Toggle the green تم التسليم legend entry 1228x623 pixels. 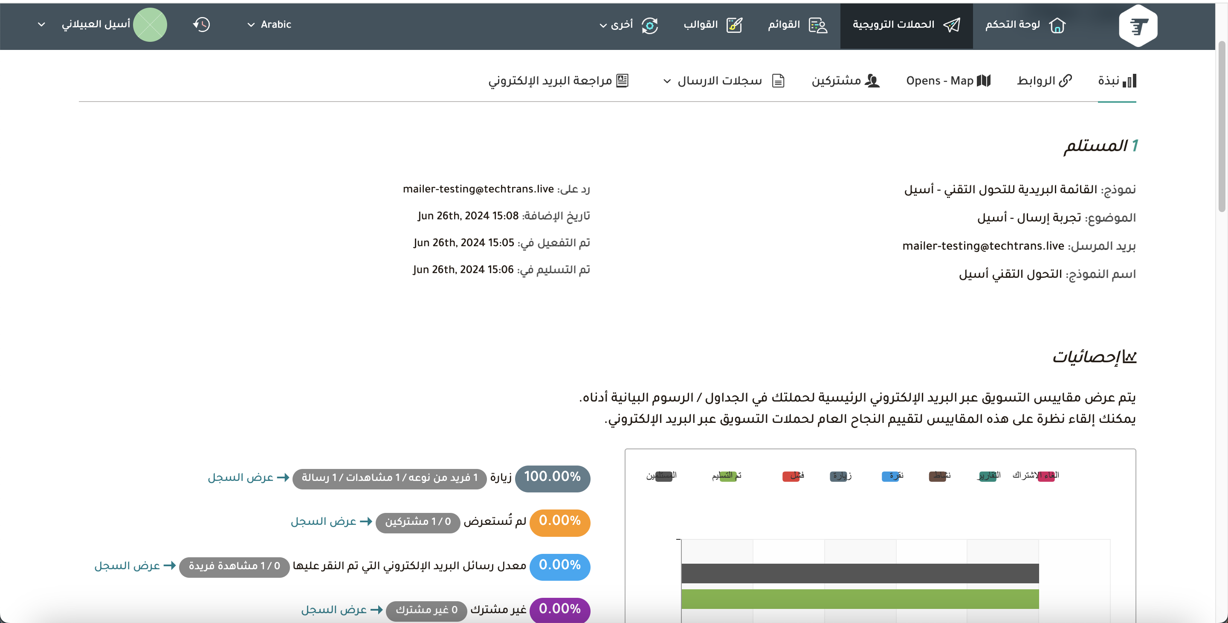click(x=727, y=476)
